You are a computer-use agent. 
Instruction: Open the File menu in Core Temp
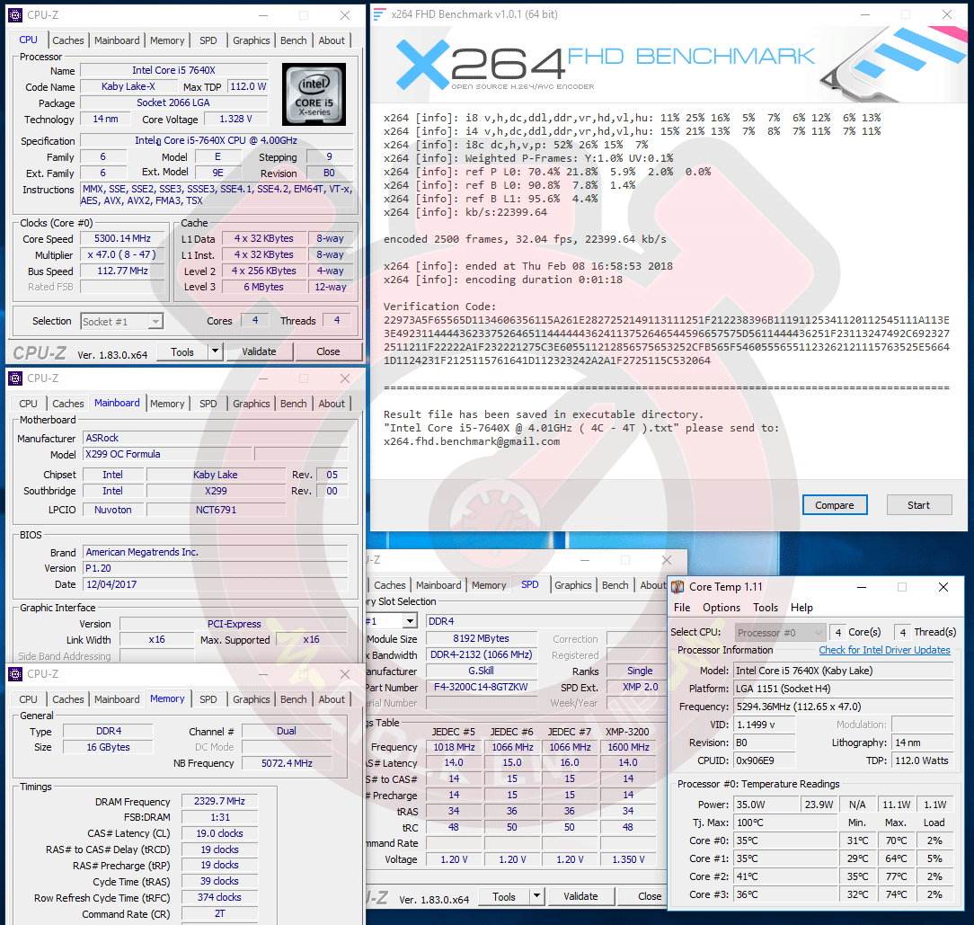pyautogui.click(x=683, y=608)
